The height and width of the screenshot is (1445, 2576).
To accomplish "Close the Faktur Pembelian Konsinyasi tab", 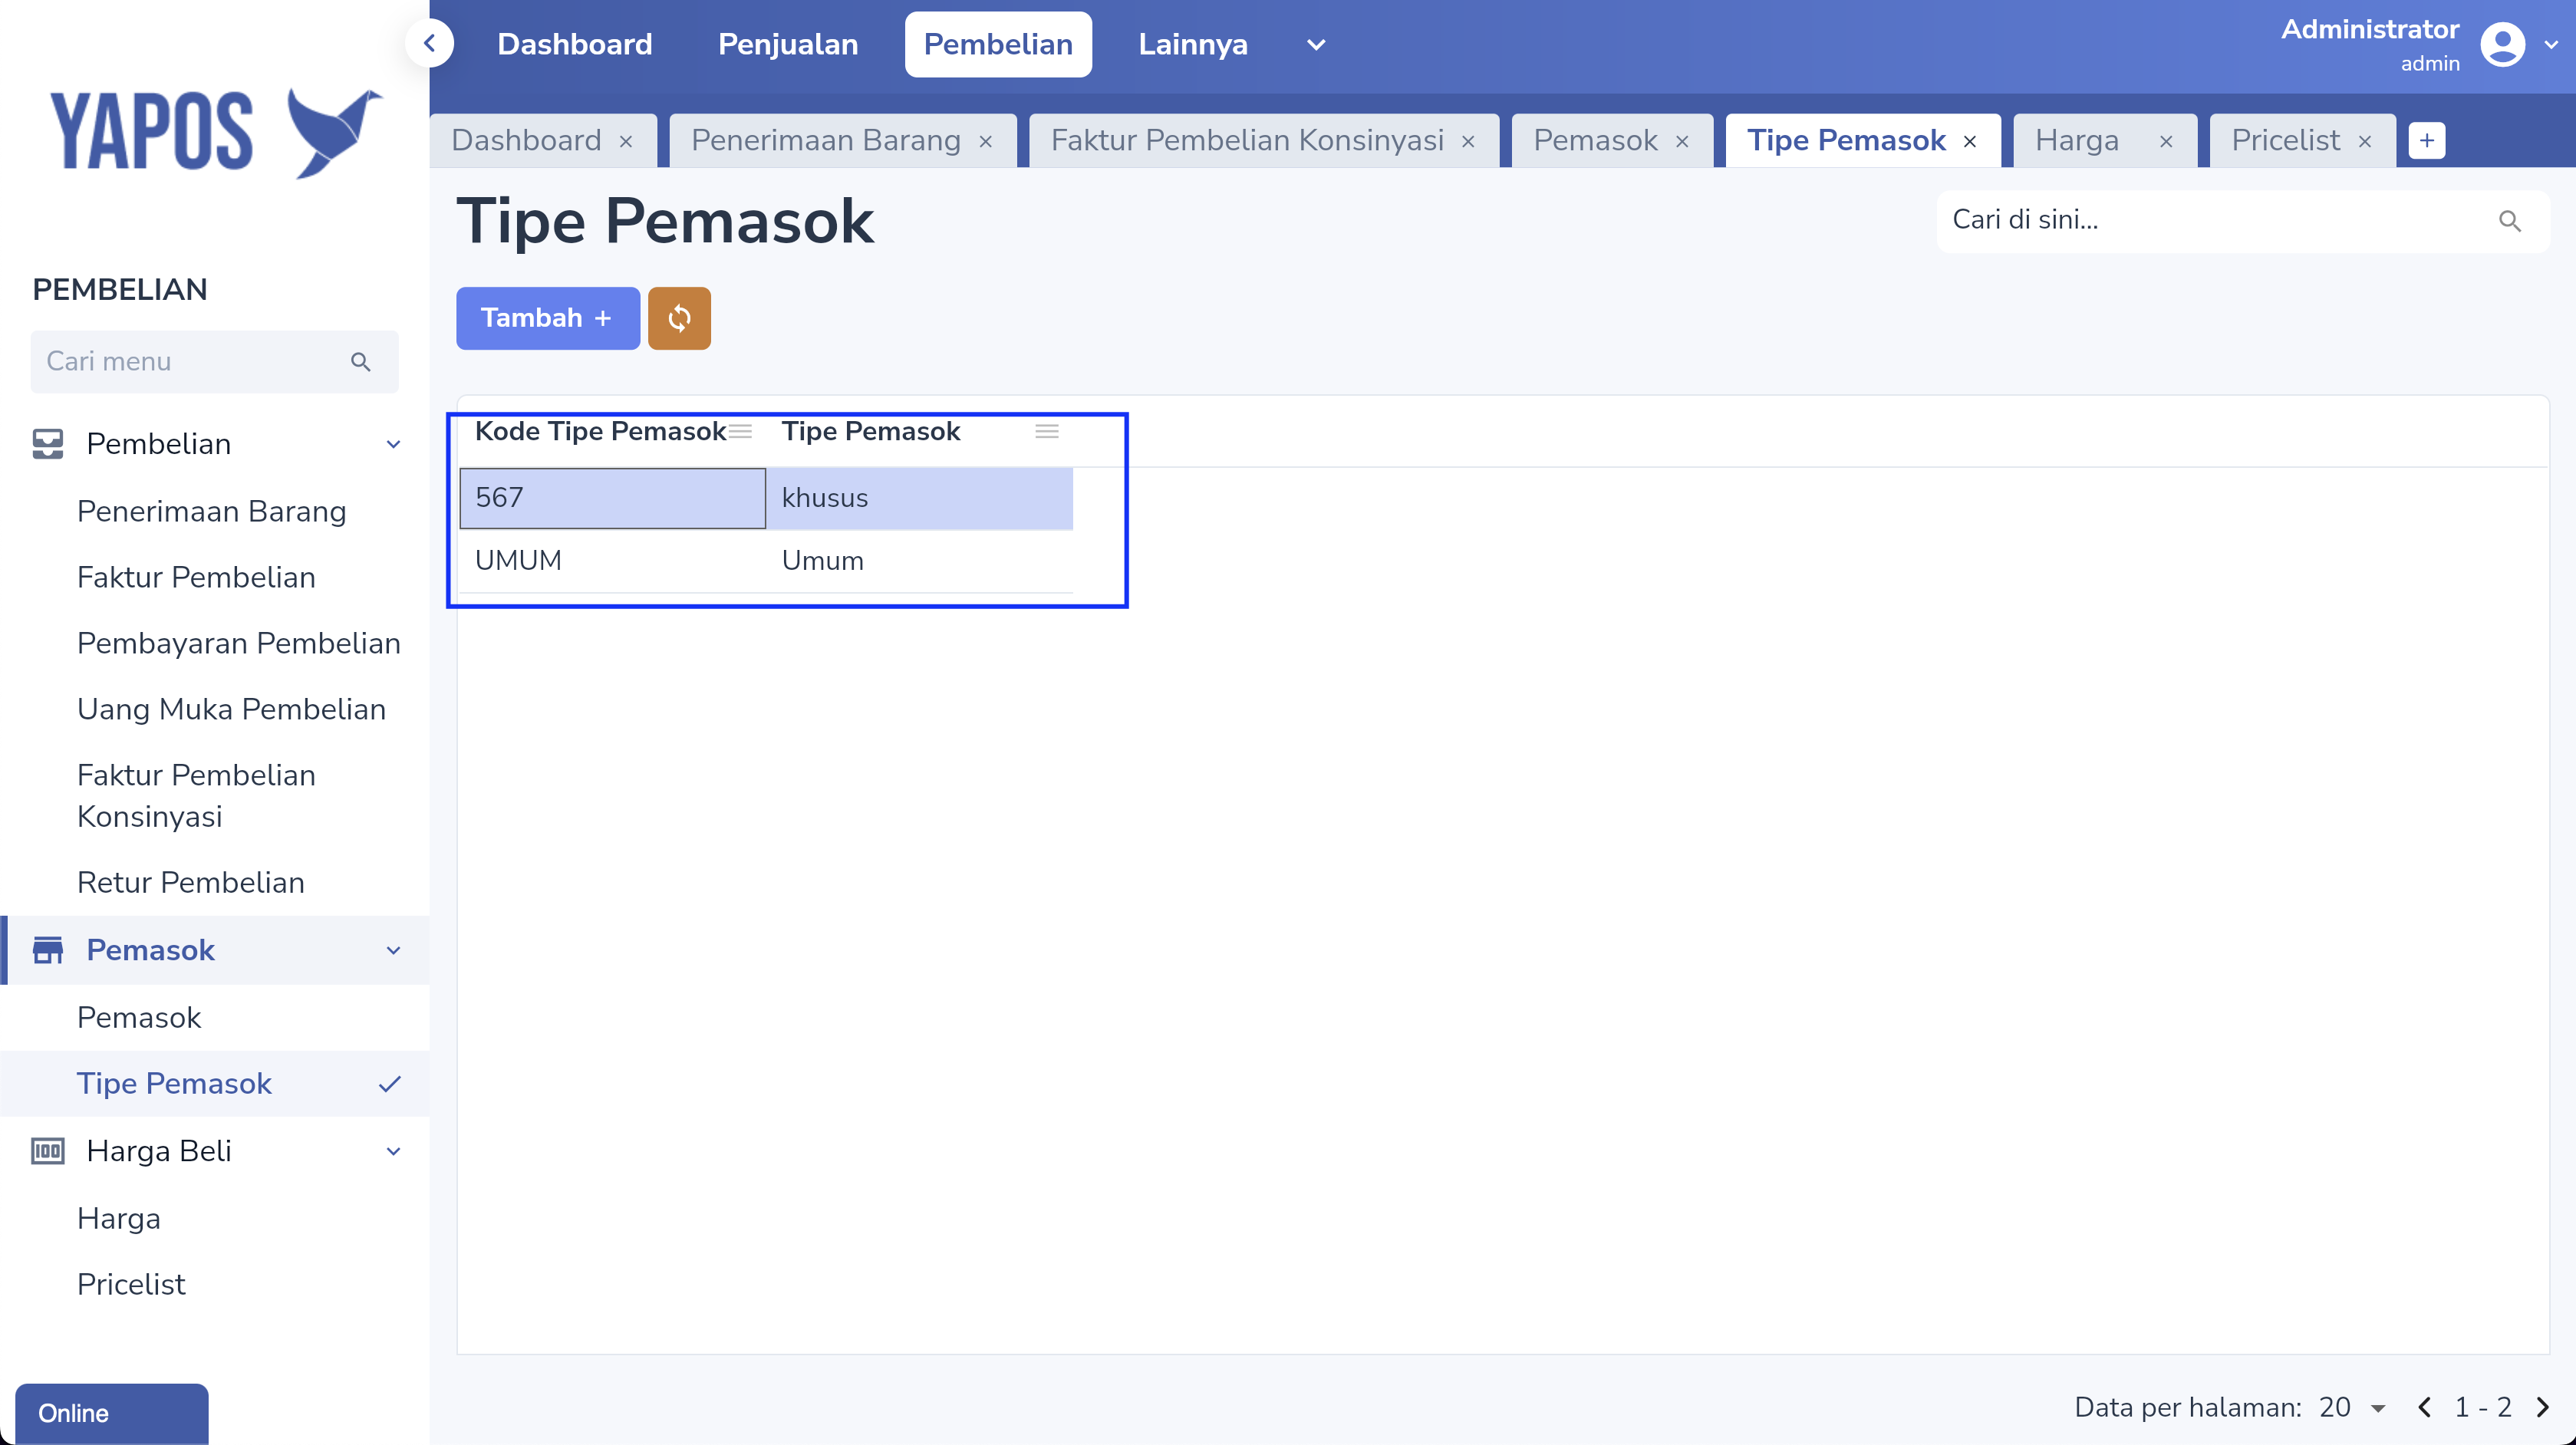I will tap(1468, 142).
